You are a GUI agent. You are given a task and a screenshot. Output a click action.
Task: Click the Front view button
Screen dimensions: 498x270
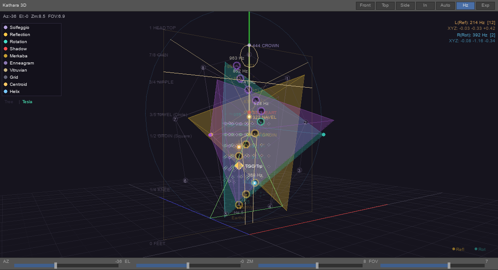point(365,5)
